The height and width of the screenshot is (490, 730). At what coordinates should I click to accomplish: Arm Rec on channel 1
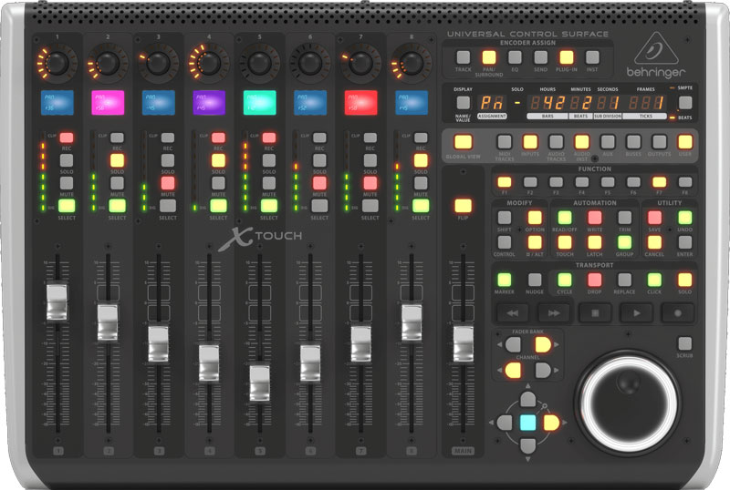coord(66,138)
